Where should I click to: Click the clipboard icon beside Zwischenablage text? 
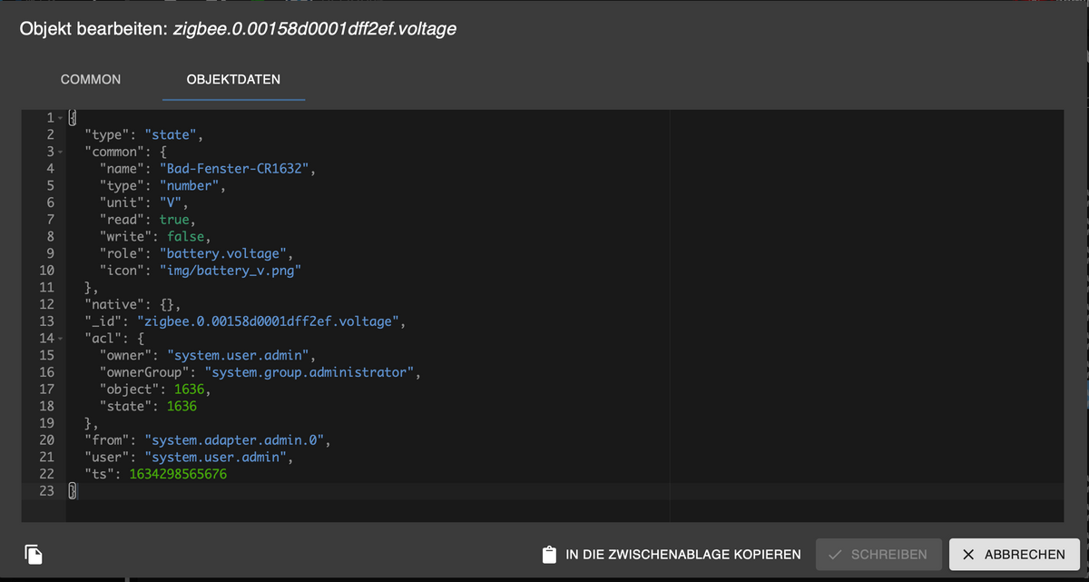548,554
